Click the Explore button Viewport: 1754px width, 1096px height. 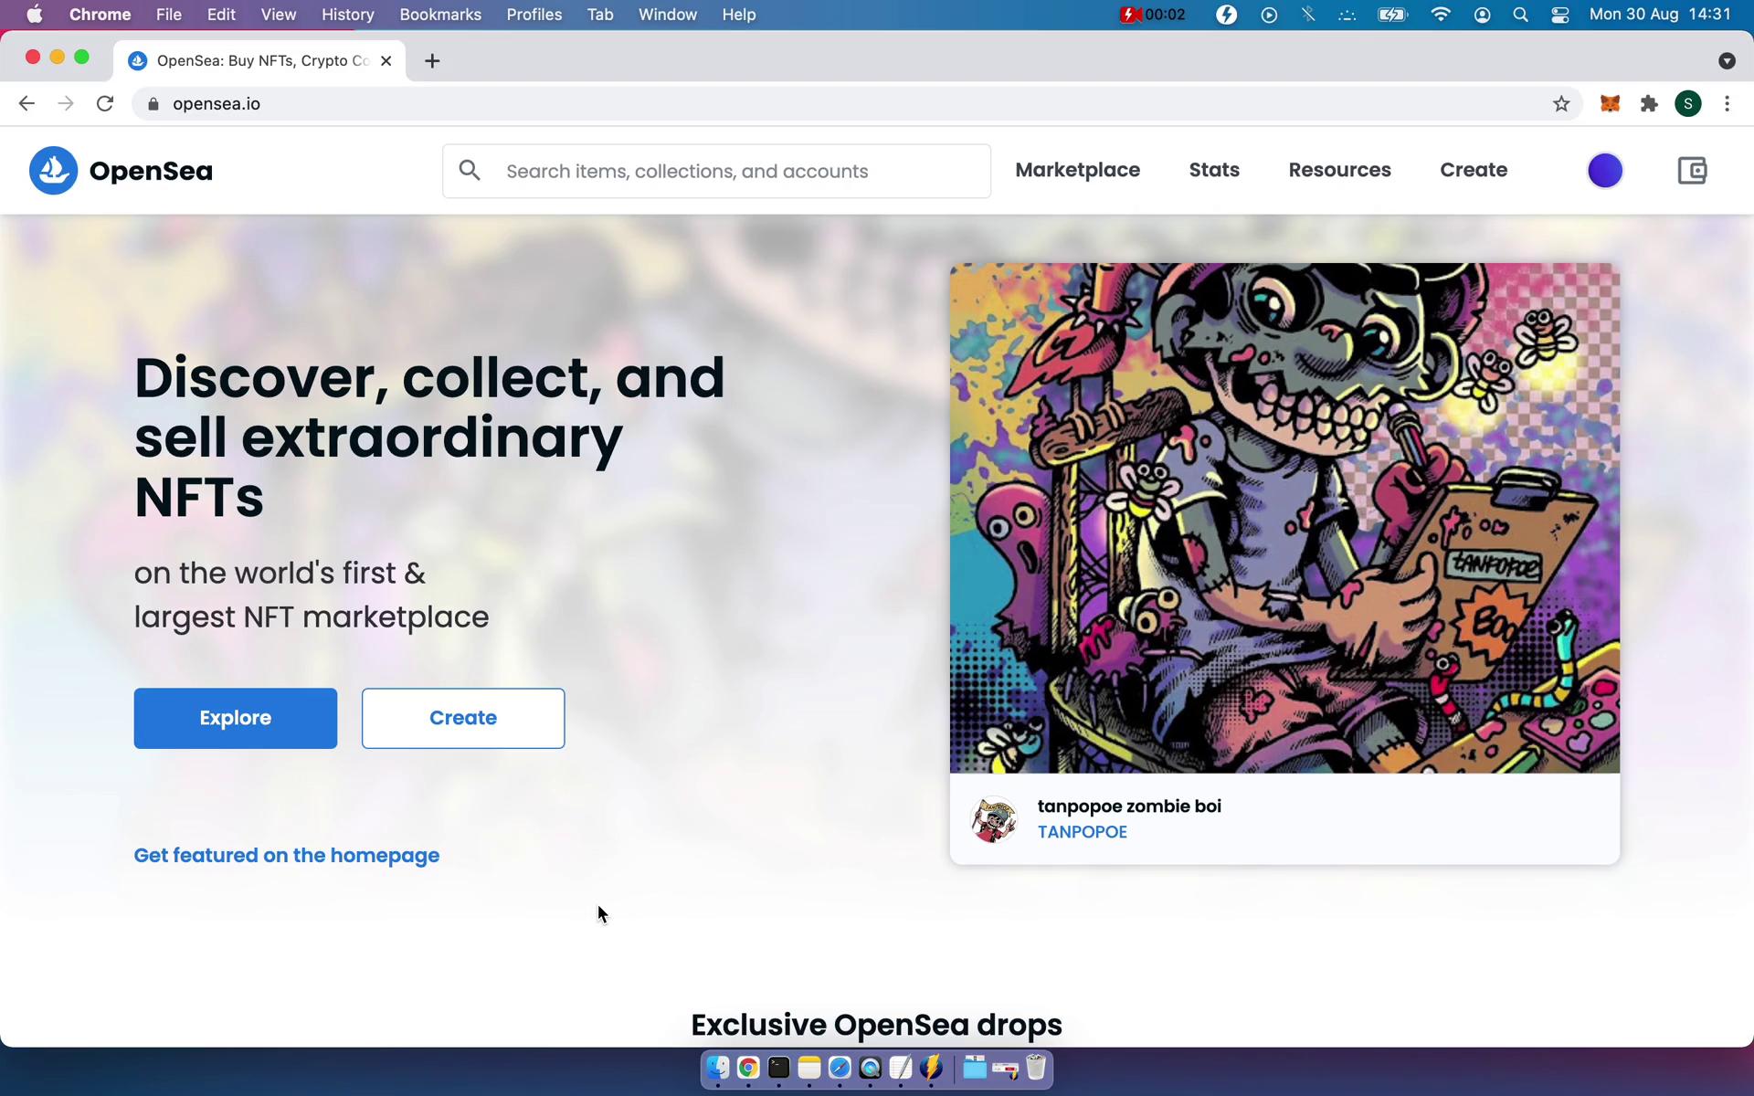pyautogui.click(x=235, y=717)
